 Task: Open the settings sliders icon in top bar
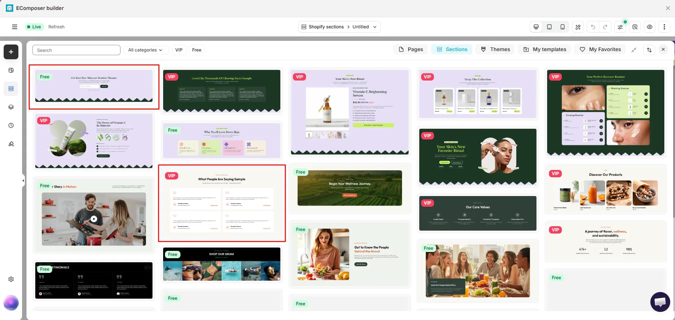(620, 27)
